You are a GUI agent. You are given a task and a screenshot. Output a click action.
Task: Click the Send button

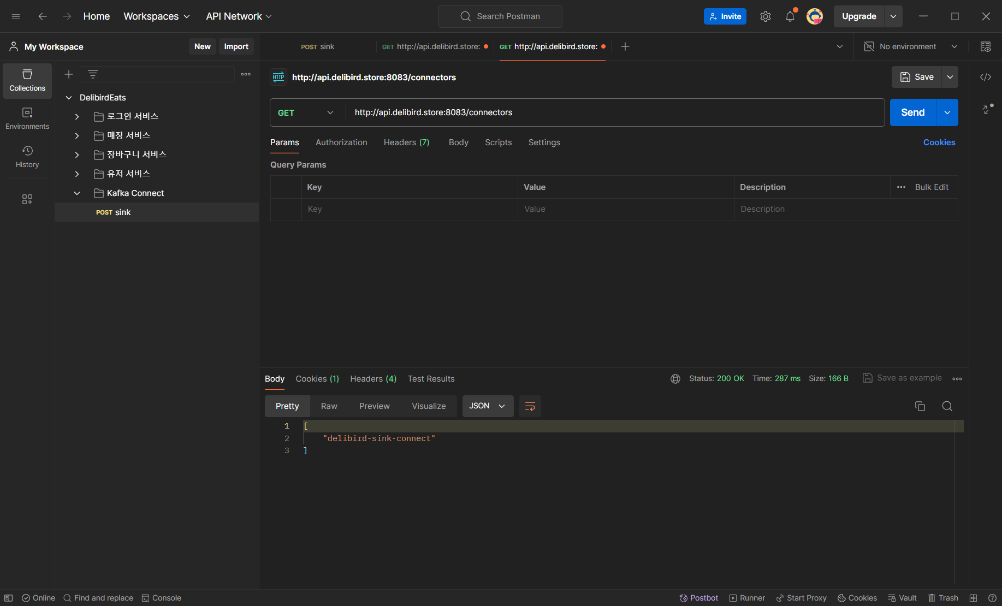click(913, 112)
